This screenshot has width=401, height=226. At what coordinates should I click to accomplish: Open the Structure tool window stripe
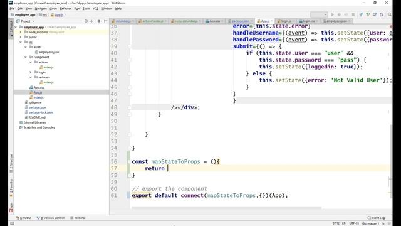11,163
